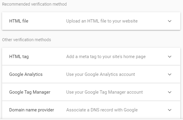The width and height of the screenshot is (183, 120).
Task: Click 'Upload an HTML file to your website'
Action: coord(102,21)
